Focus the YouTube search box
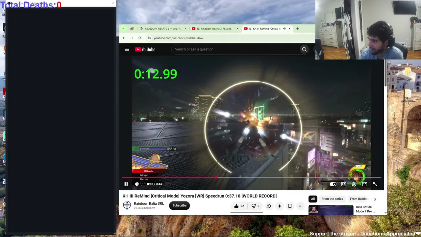Image resolution: width=421 pixels, height=237 pixels. [235, 49]
